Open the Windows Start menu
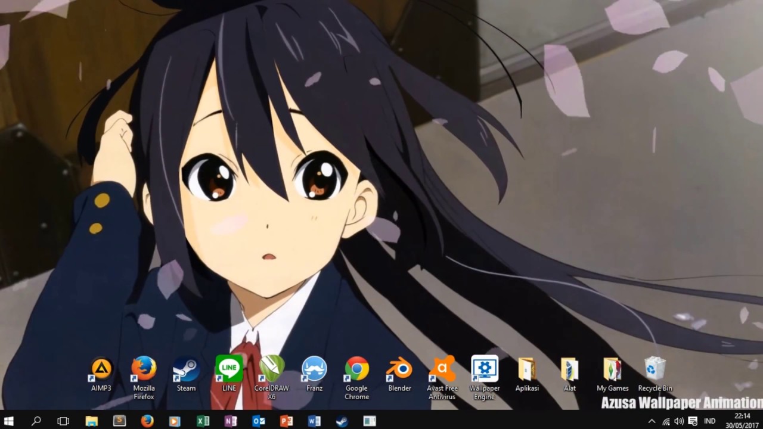 [8, 421]
